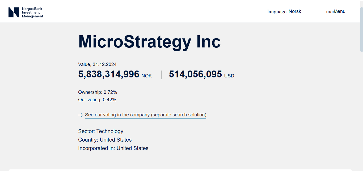Click the 'Our voting: 0.42%' text
This screenshot has height=171, width=363.
coord(97,100)
